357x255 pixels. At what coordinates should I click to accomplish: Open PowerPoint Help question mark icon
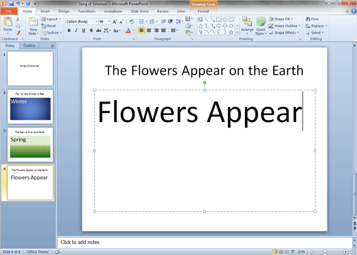point(354,11)
